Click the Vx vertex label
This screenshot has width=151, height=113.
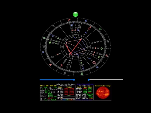tap(101, 41)
